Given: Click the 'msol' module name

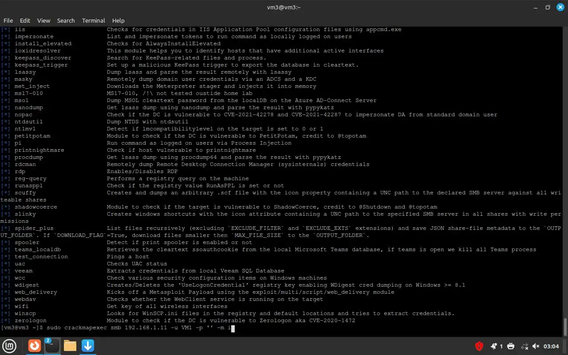Looking at the screenshot, I should 22,100.
